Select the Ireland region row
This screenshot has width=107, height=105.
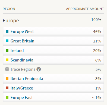point(53,51)
